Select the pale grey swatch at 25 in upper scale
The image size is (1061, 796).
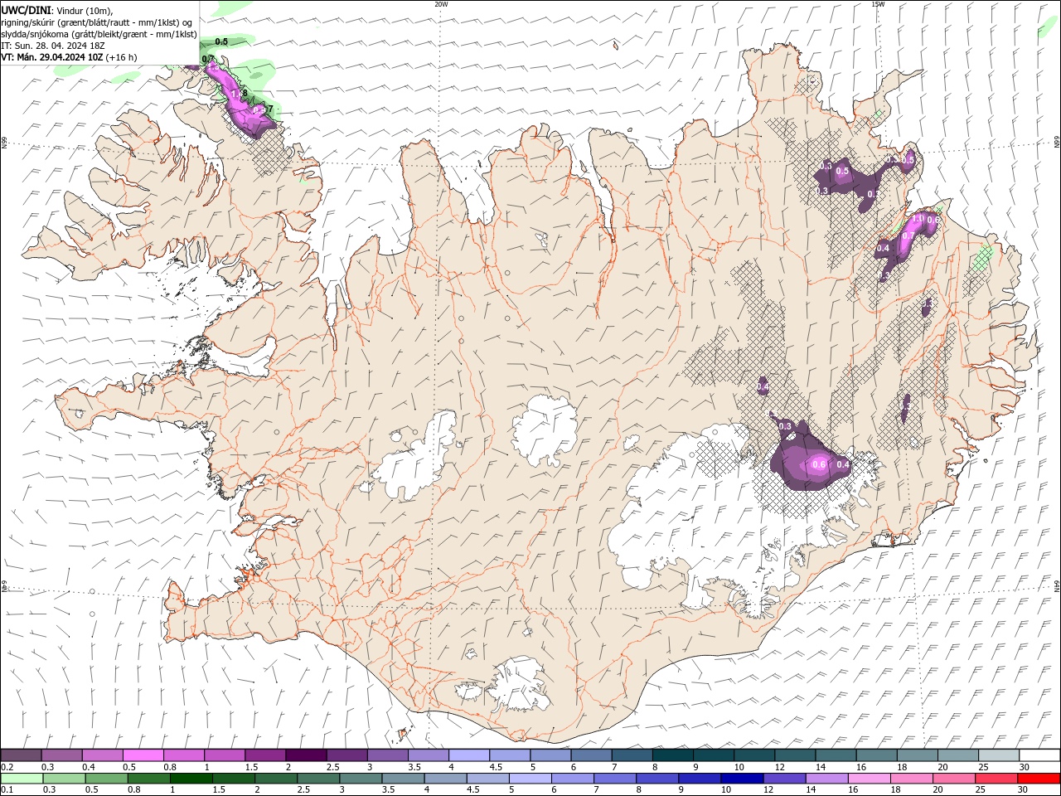pyautogui.click(x=1000, y=755)
